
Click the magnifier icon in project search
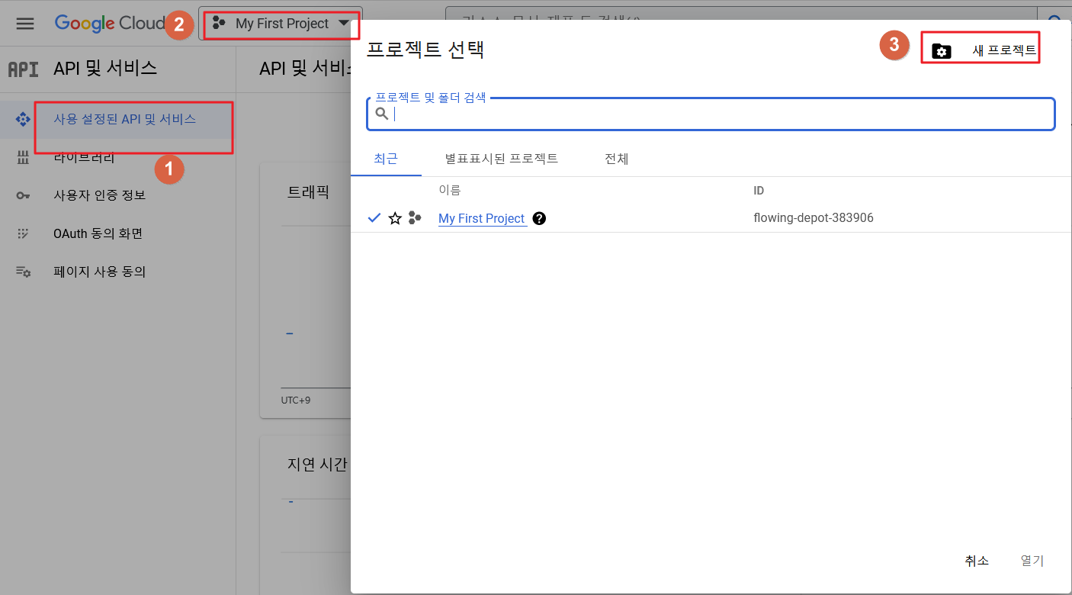click(x=382, y=114)
